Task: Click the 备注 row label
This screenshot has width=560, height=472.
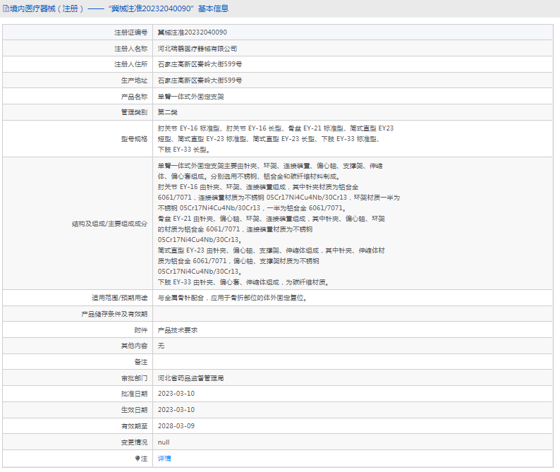Action: 141,362
